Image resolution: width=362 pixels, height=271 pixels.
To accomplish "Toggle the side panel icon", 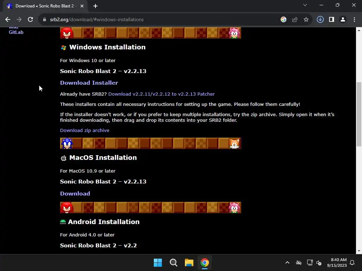I will (x=332, y=20).
